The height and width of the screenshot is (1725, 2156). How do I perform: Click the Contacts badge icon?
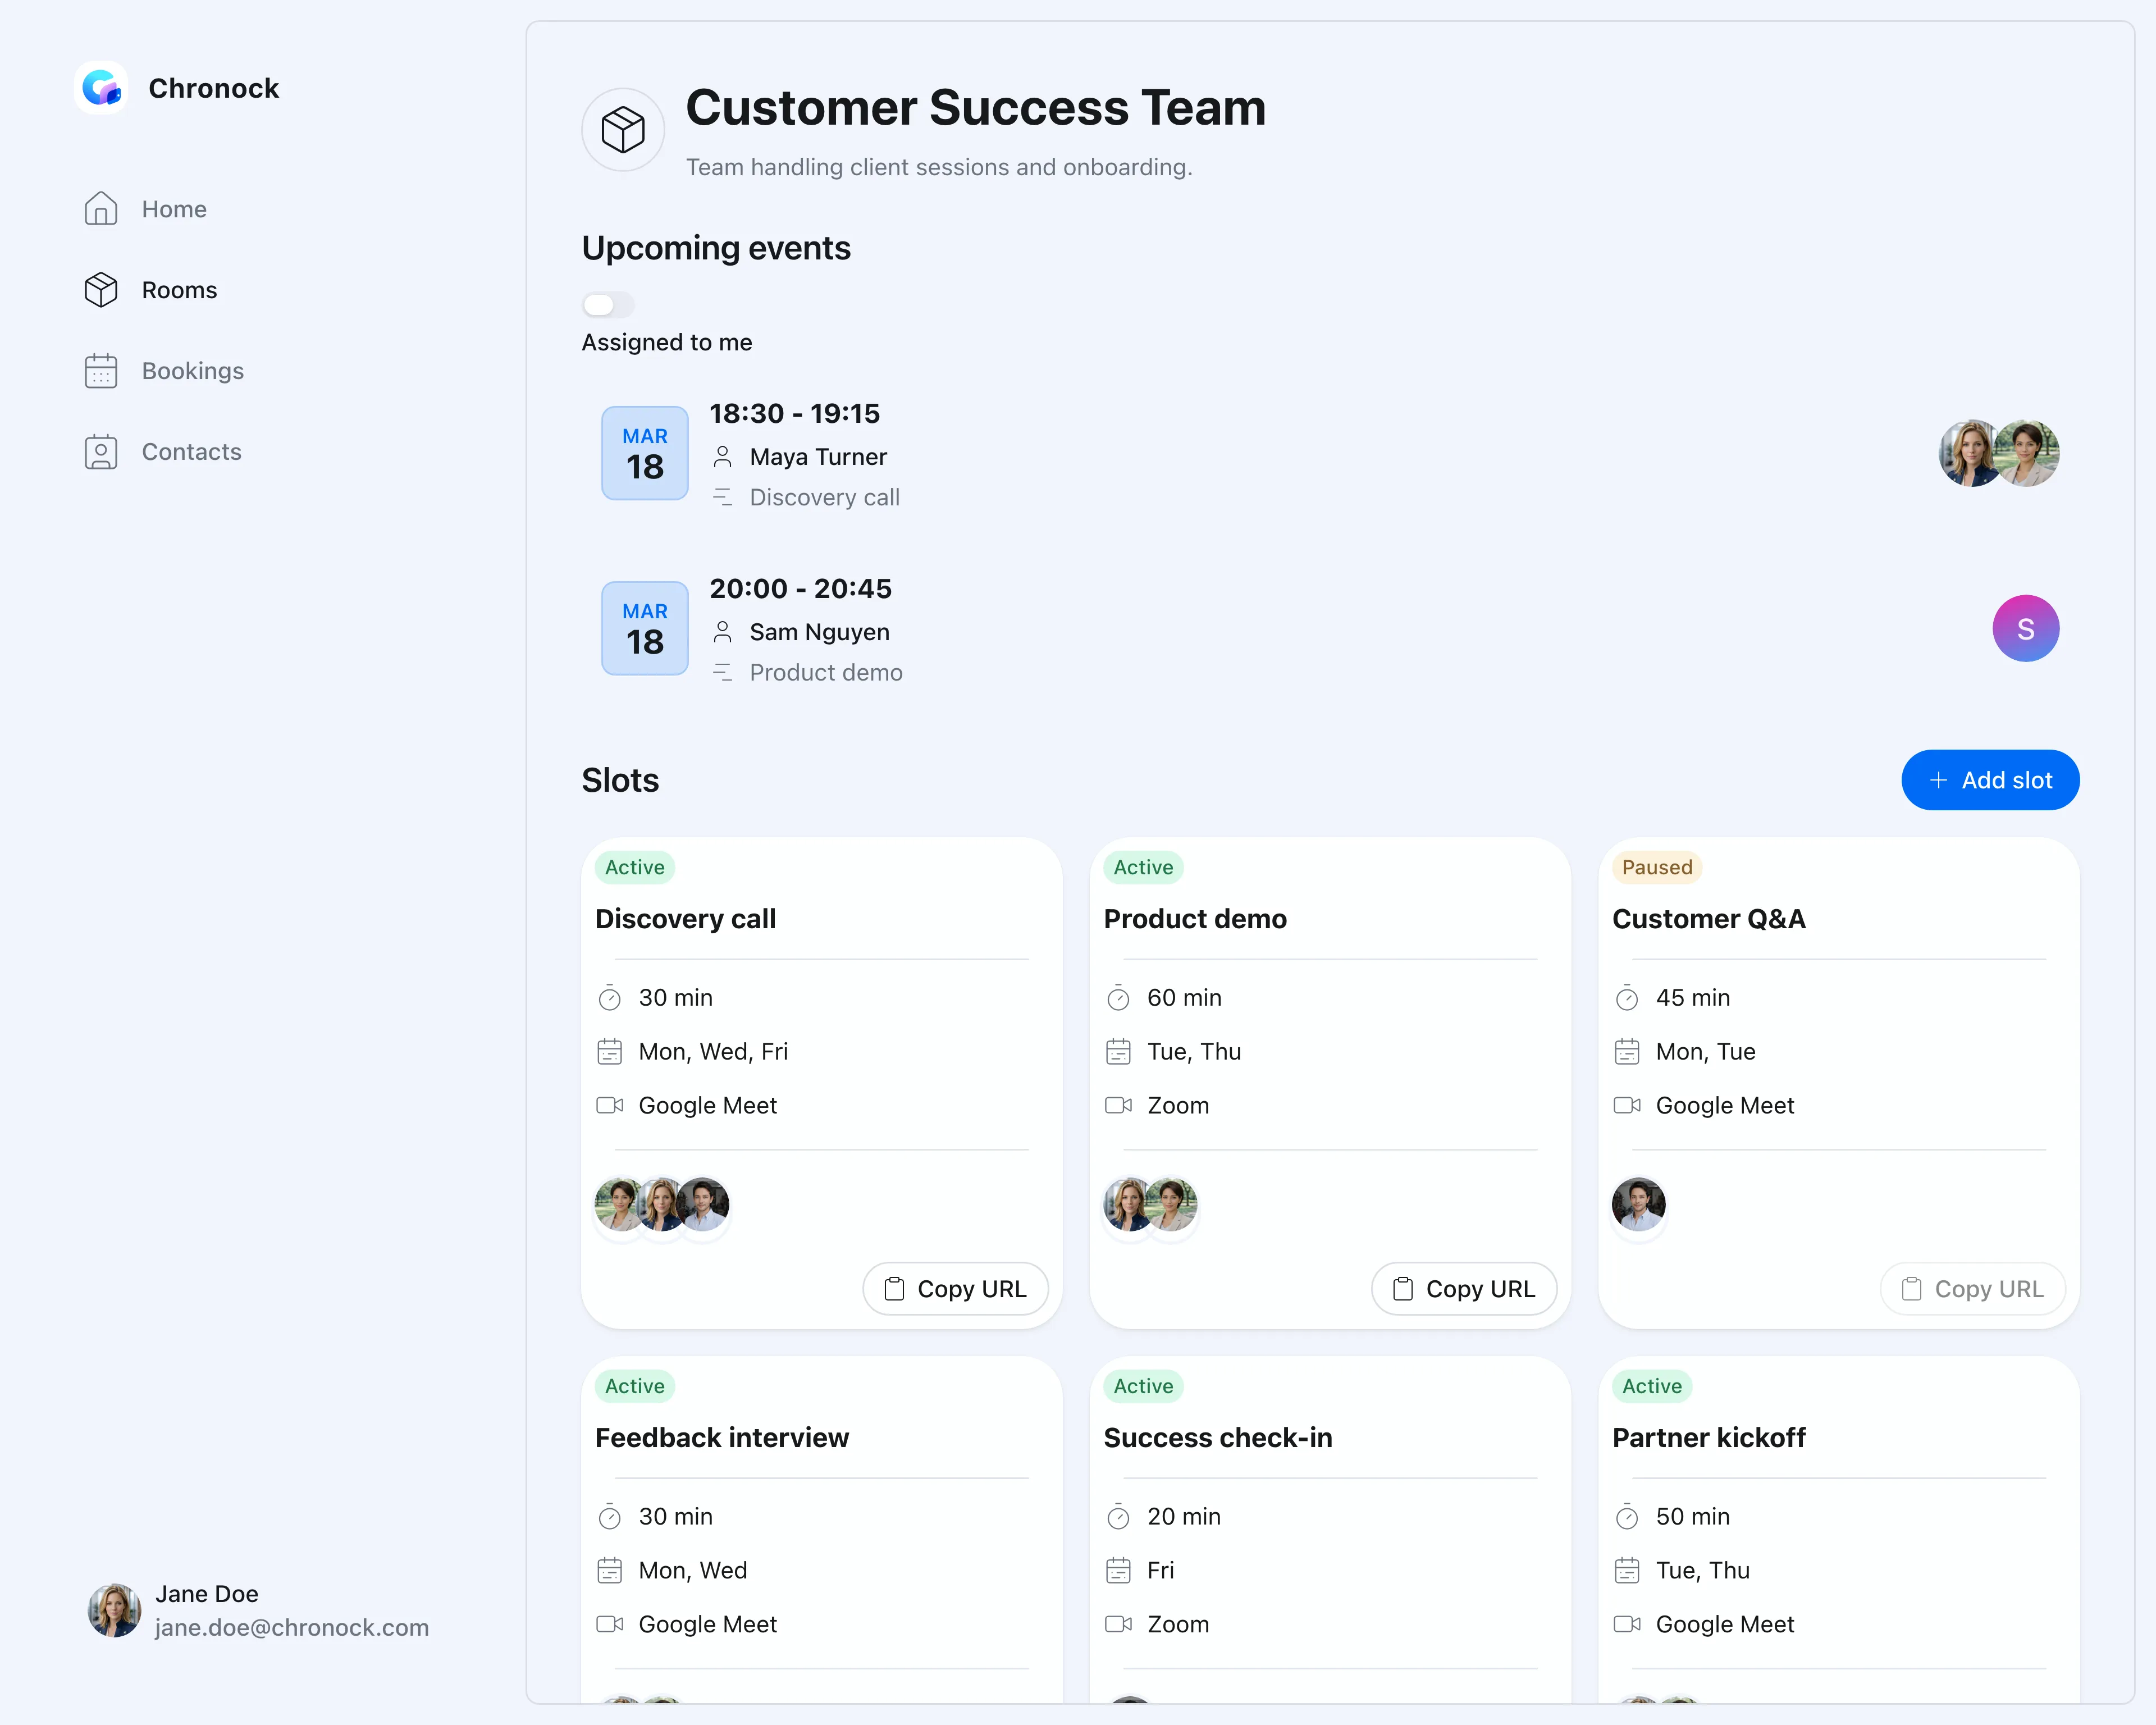[x=101, y=452]
